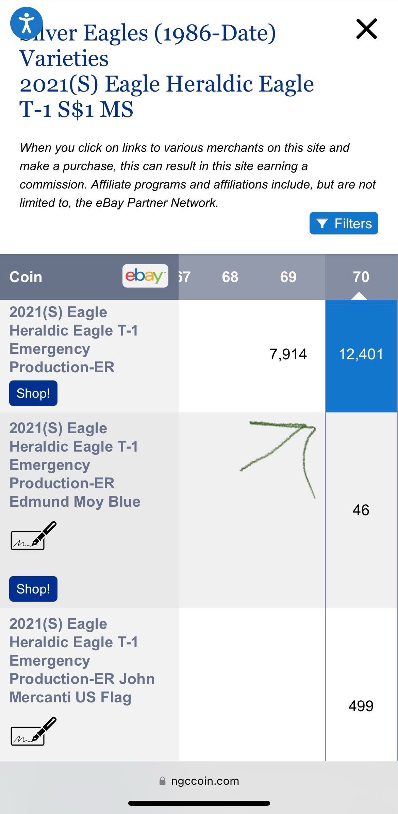Click the lock icon beside the URL
The width and height of the screenshot is (398, 814).
tap(163, 781)
